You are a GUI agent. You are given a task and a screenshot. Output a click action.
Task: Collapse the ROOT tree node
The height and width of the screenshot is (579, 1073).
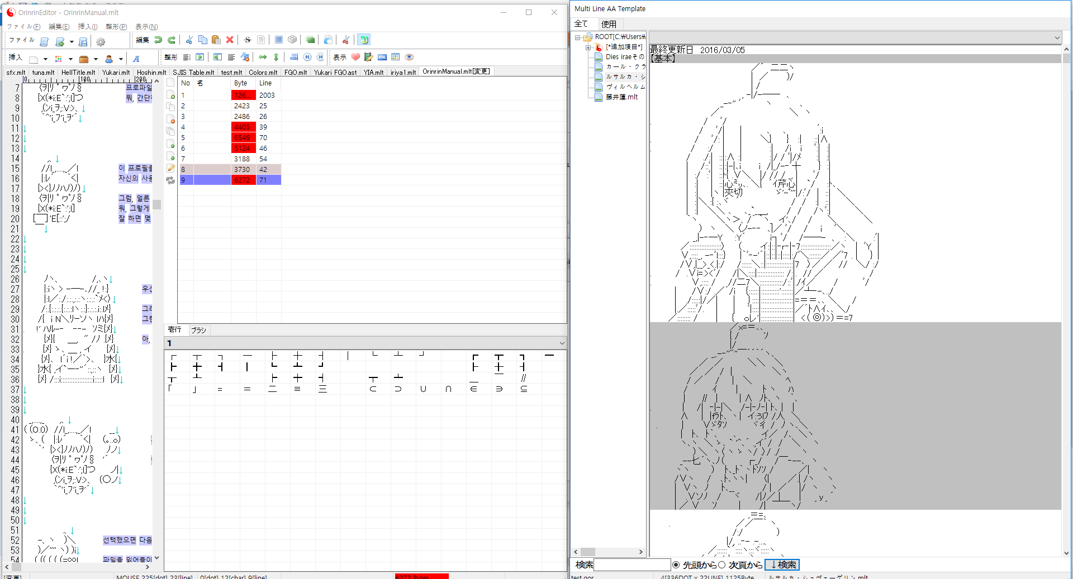tap(578, 37)
